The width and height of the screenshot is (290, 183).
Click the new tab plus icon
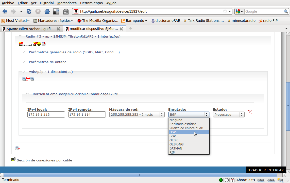130,29
